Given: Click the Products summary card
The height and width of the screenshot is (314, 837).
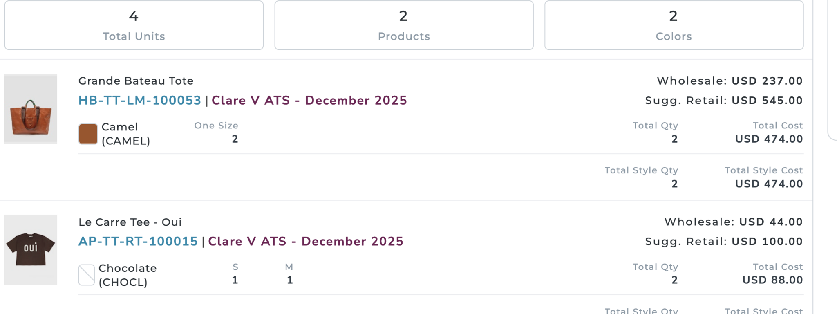Looking at the screenshot, I should pos(404,25).
